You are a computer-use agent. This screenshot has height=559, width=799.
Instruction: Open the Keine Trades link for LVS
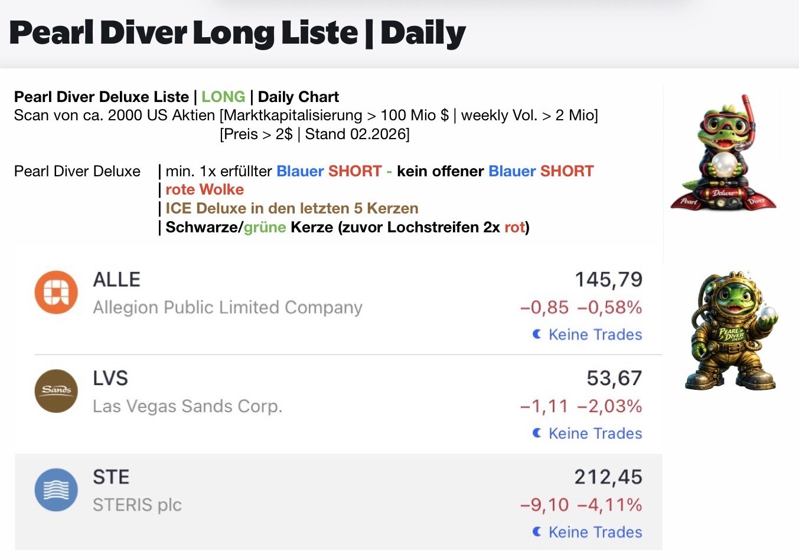point(595,433)
